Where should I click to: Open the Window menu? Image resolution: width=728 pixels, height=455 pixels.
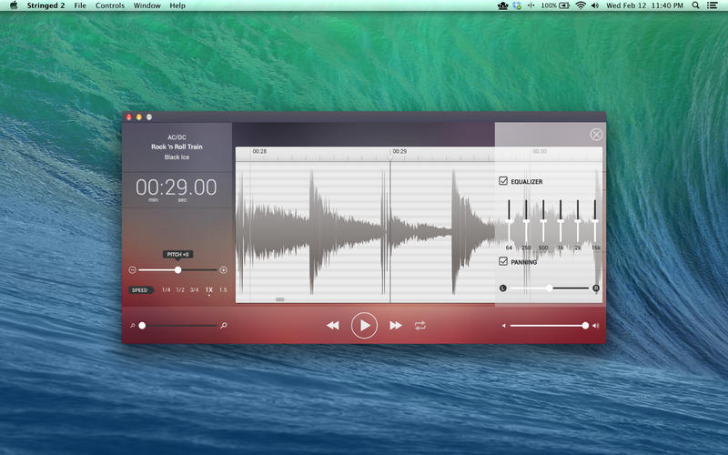(147, 5)
